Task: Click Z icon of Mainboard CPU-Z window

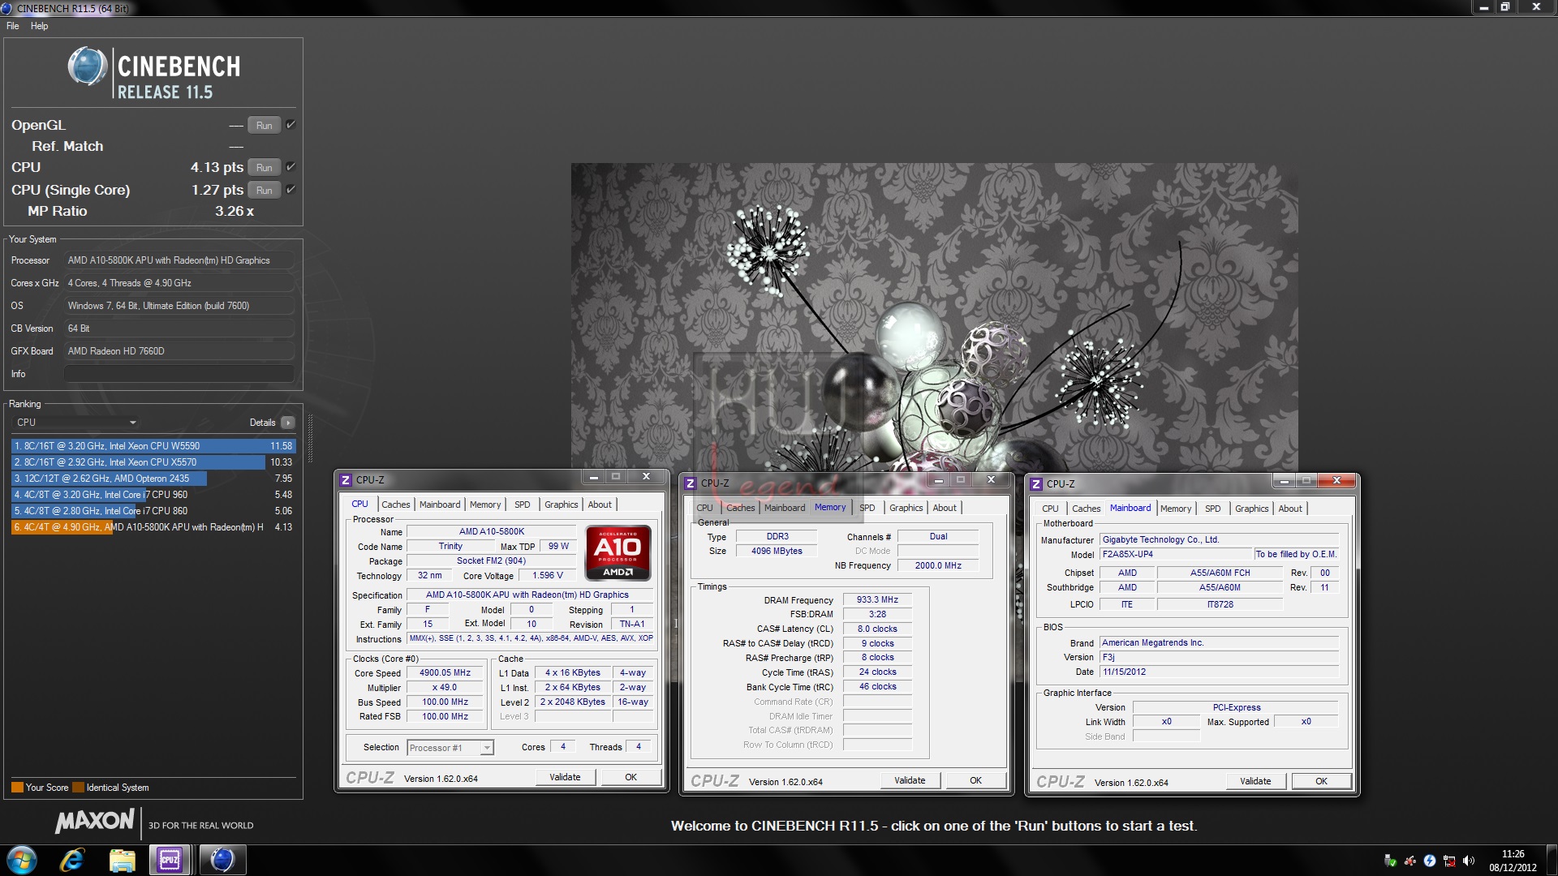Action: tap(1036, 483)
